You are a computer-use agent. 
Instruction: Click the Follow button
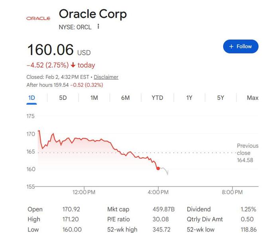point(240,46)
